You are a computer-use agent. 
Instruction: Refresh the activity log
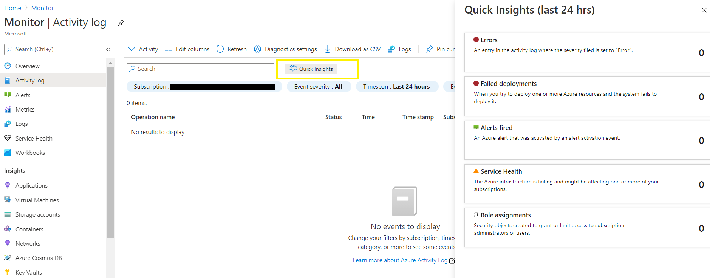coord(231,49)
